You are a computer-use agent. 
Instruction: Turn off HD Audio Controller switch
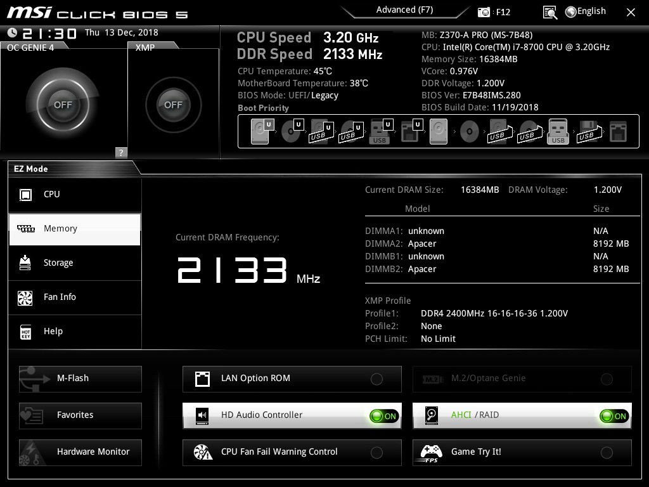pos(385,416)
